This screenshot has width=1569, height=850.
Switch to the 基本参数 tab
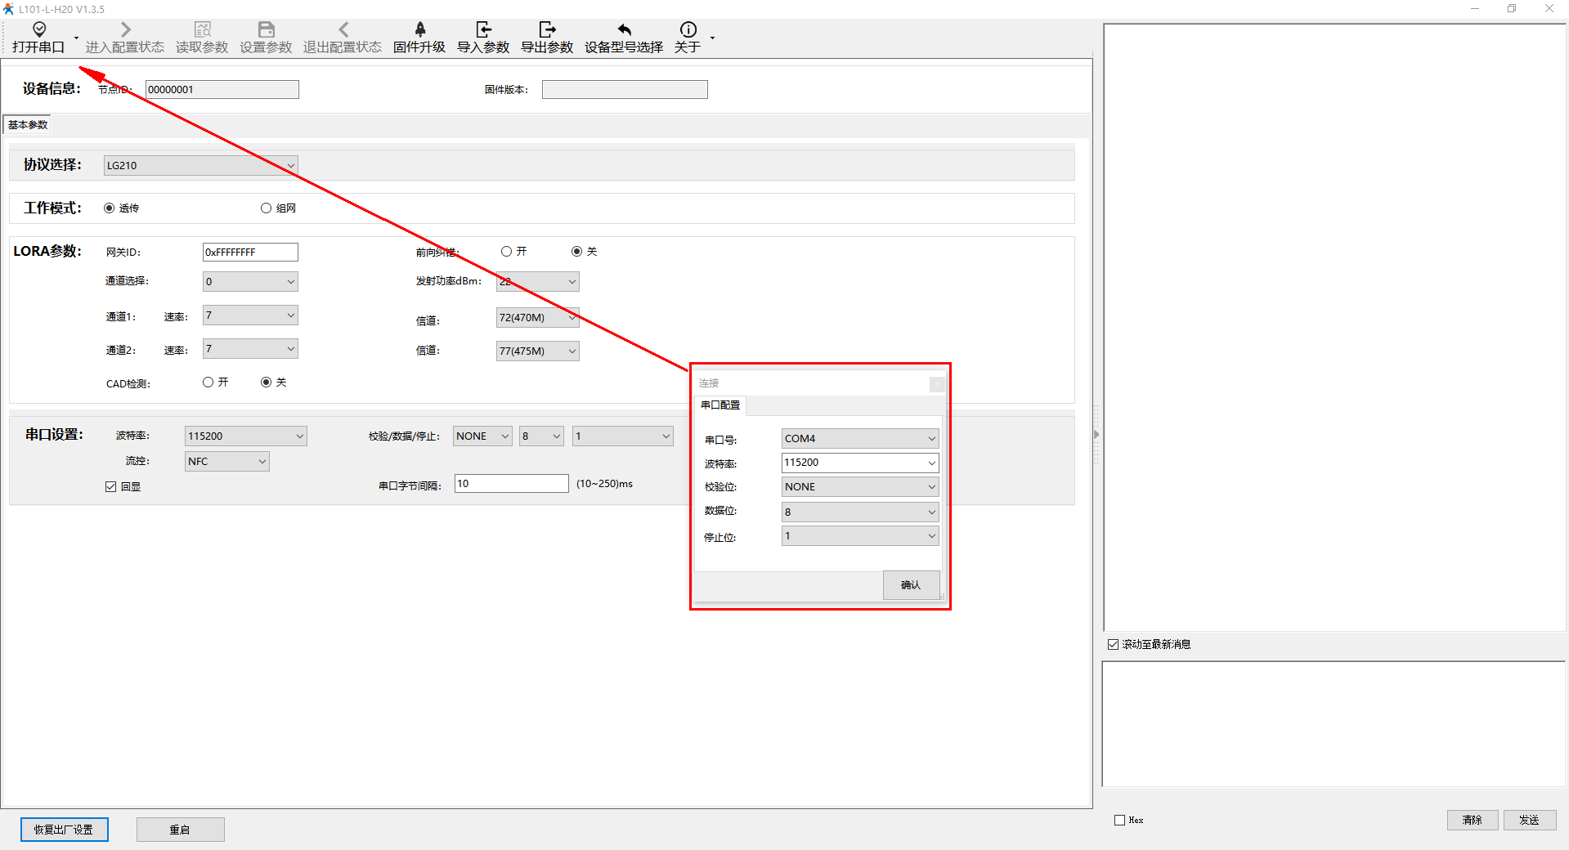[x=28, y=125]
